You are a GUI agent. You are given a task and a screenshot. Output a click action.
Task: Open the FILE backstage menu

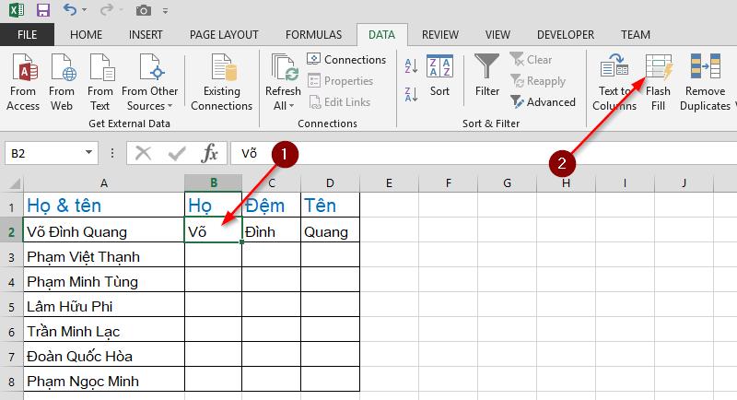pyautogui.click(x=27, y=35)
